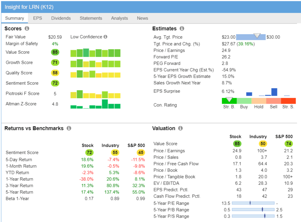The width and height of the screenshot is (301, 222).
Task: Click the Insight for LRN (K12) title
Action: tap(29, 7)
